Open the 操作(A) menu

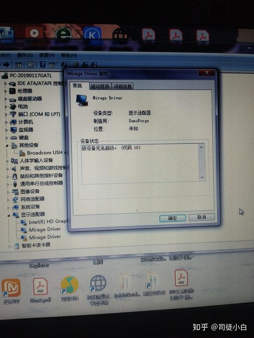(25, 55)
